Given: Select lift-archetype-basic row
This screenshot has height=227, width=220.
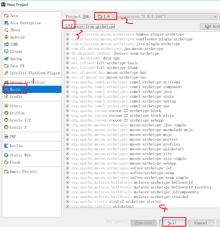Looking at the screenshot, I should point(105,63).
